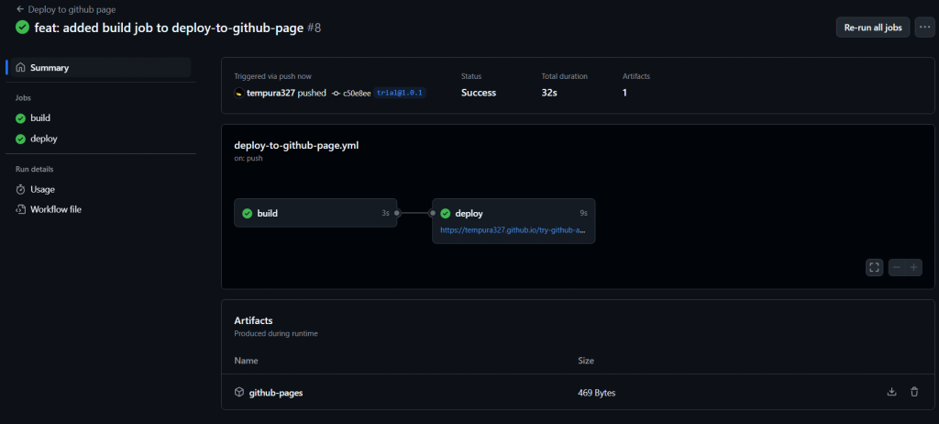
Task: Open the Usage run details page
Action: pyautogui.click(x=42, y=189)
